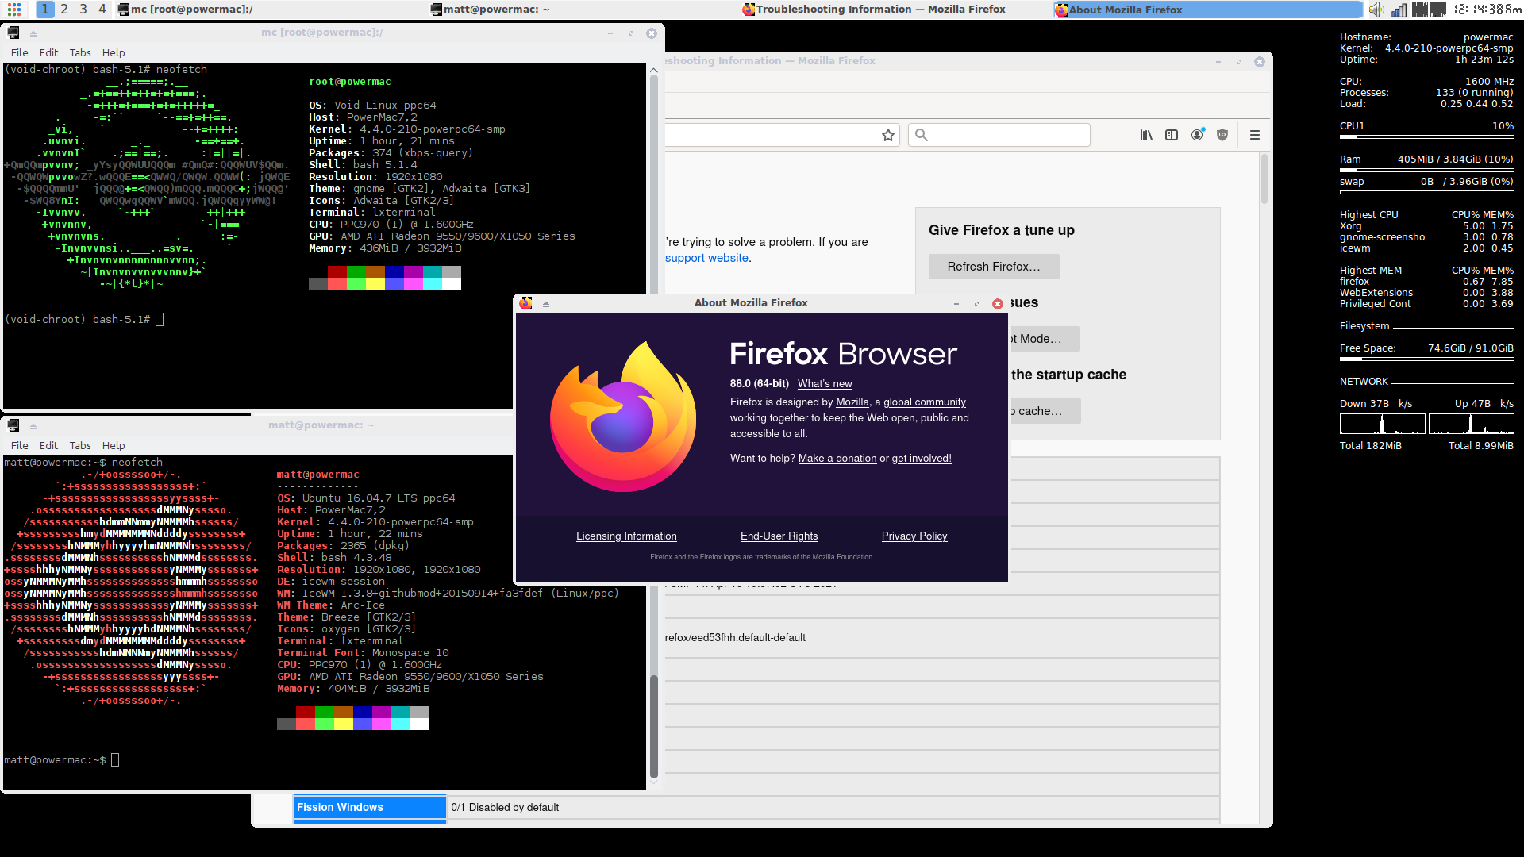Switch to workspace 3
The width and height of the screenshot is (1524, 857).
coord(83,10)
